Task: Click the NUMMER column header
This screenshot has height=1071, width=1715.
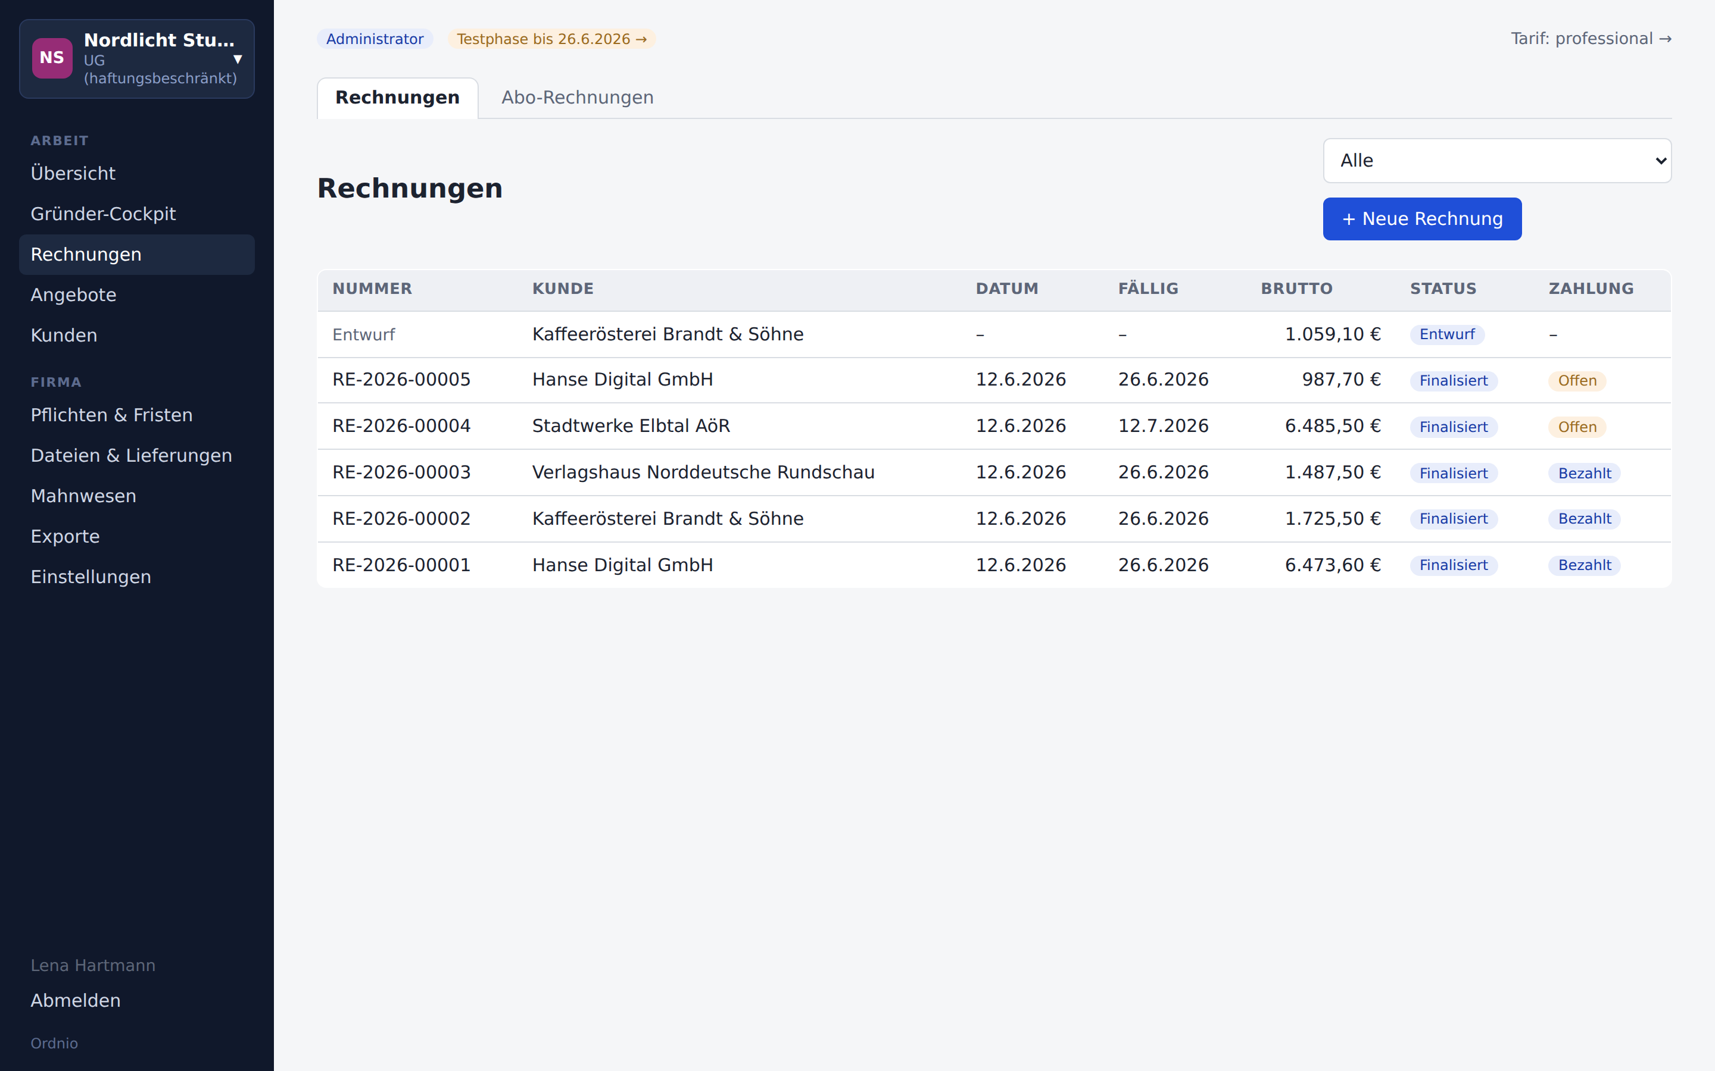Action: click(x=372, y=289)
